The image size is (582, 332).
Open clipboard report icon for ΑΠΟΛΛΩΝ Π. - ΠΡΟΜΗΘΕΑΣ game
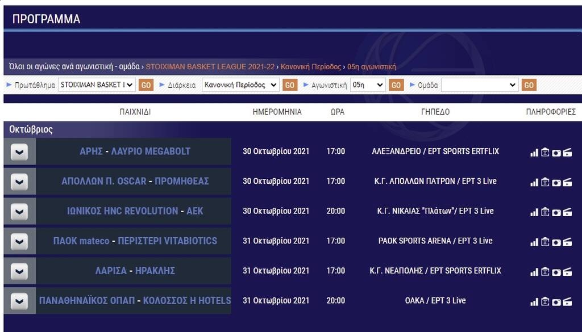pyautogui.click(x=545, y=182)
